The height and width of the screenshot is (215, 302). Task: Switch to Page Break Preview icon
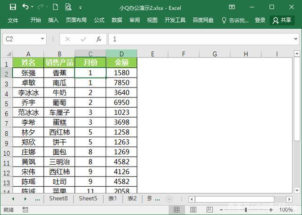pos(210,210)
